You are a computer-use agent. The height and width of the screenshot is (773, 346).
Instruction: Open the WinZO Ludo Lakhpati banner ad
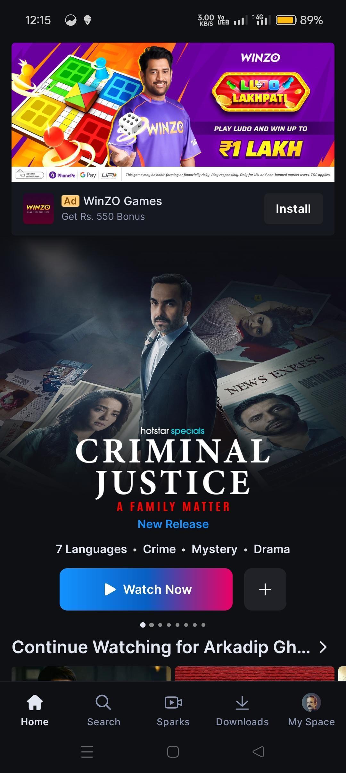tap(173, 112)
